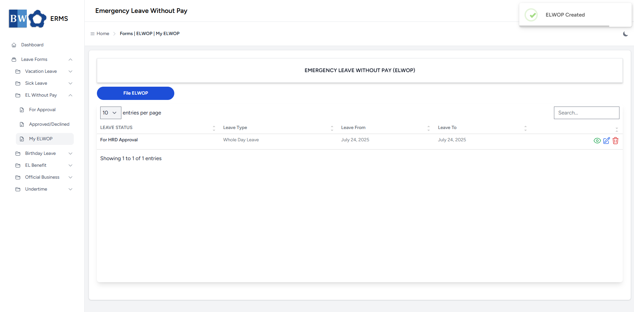Click the green success checkmark in notification
This screenshot has height=312, width=634.
pos(531,15)
